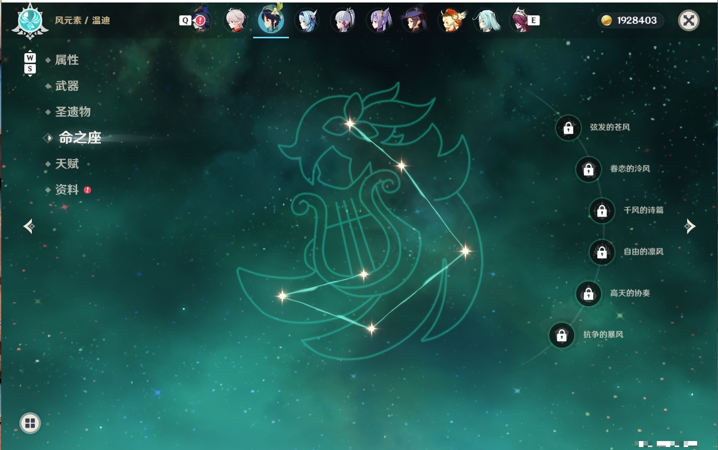Close the character screen with X button
Viewport: 718px width, 450px height.
pyautogui.click(x=689, y=20)
